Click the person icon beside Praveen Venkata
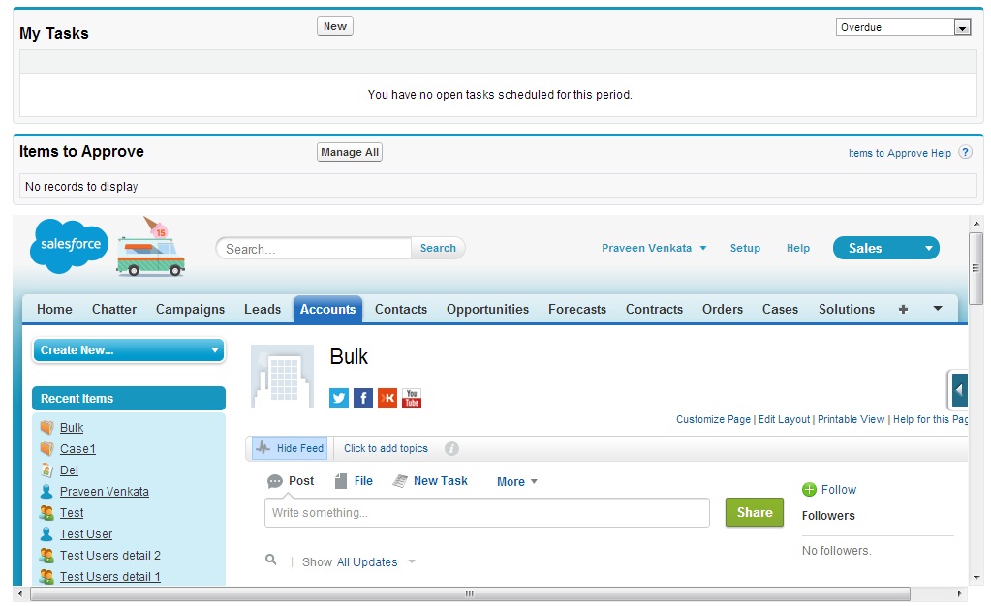Image resolution: width=991 pixels, height=606 pixels. tap(46, 492)
